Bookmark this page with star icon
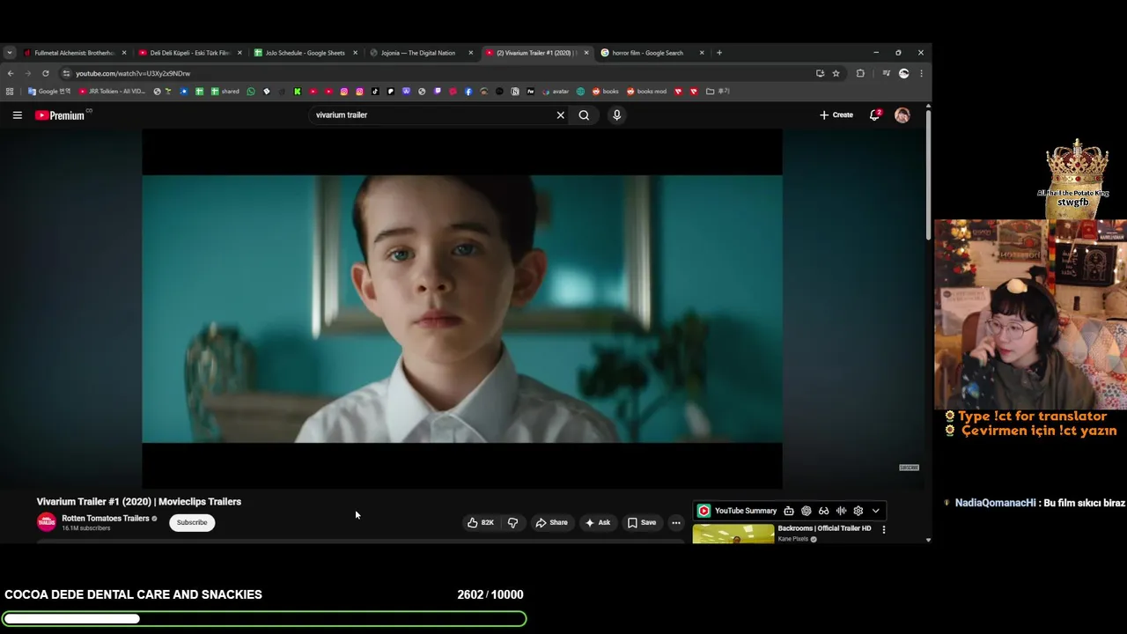The width and height of the screenshot is (1127, 634). pyautogui.click(x=836, y=73)
